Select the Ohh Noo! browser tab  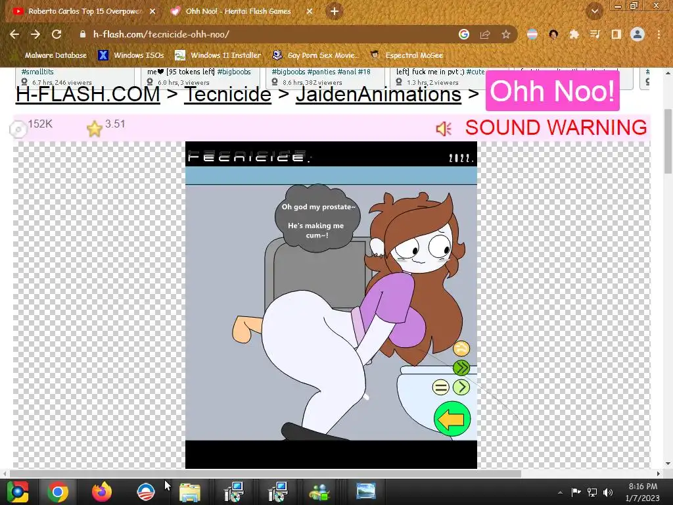[239, 11]
